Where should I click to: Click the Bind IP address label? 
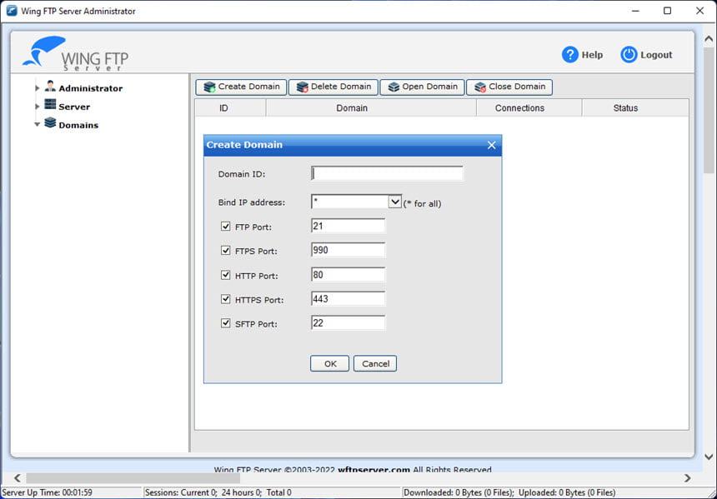click(252, 202)
